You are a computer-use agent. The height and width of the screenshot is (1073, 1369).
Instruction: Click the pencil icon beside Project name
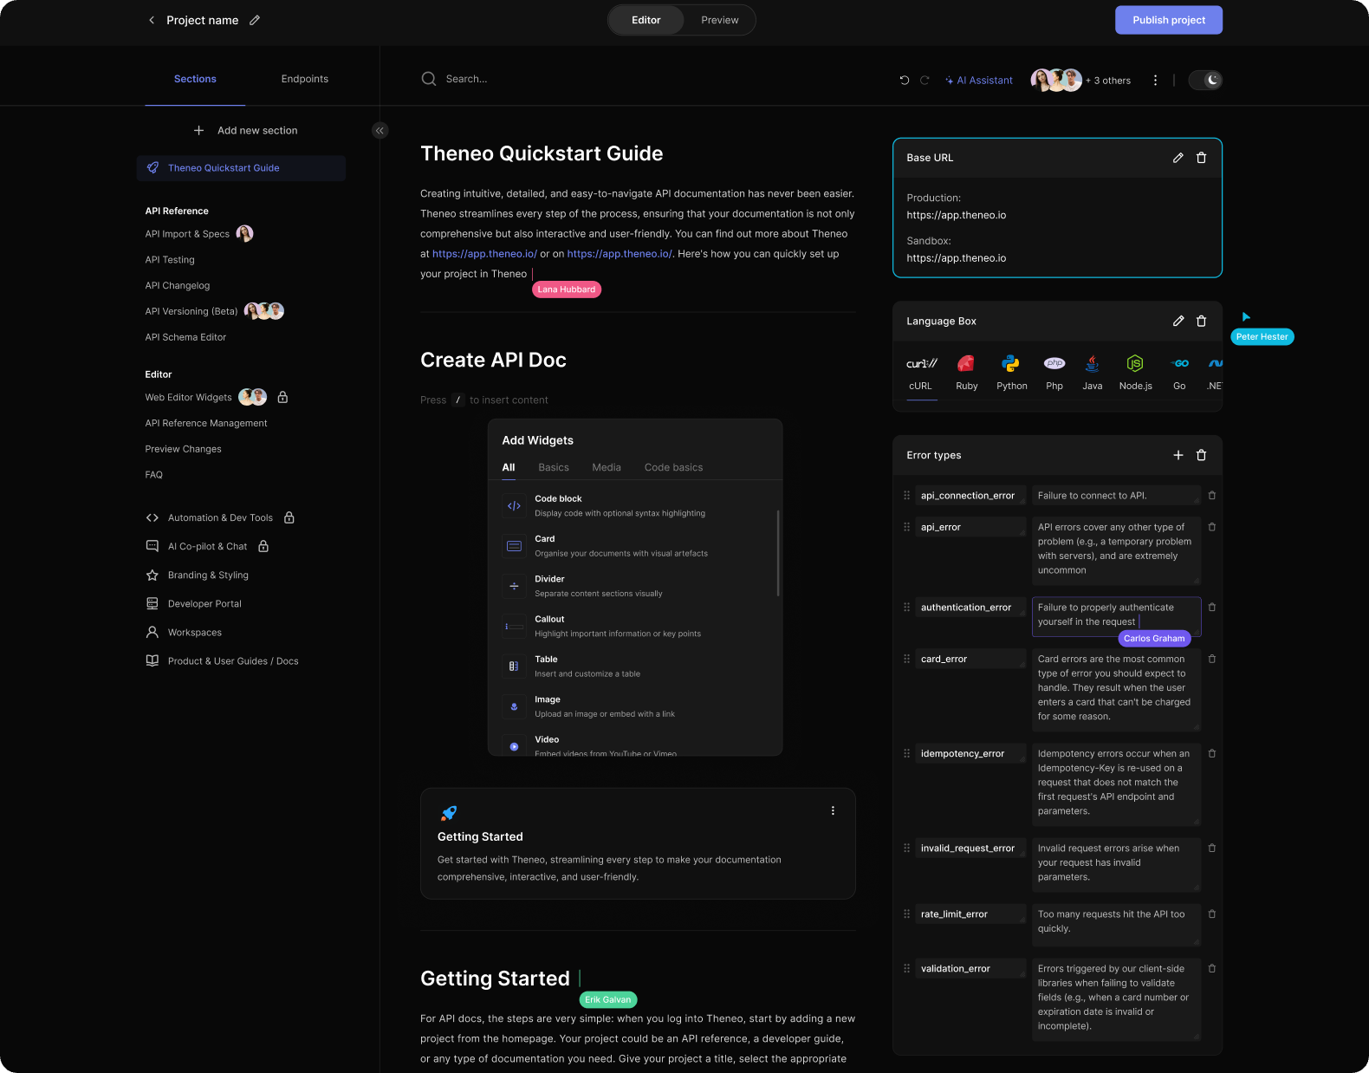(x=255, y=20)
